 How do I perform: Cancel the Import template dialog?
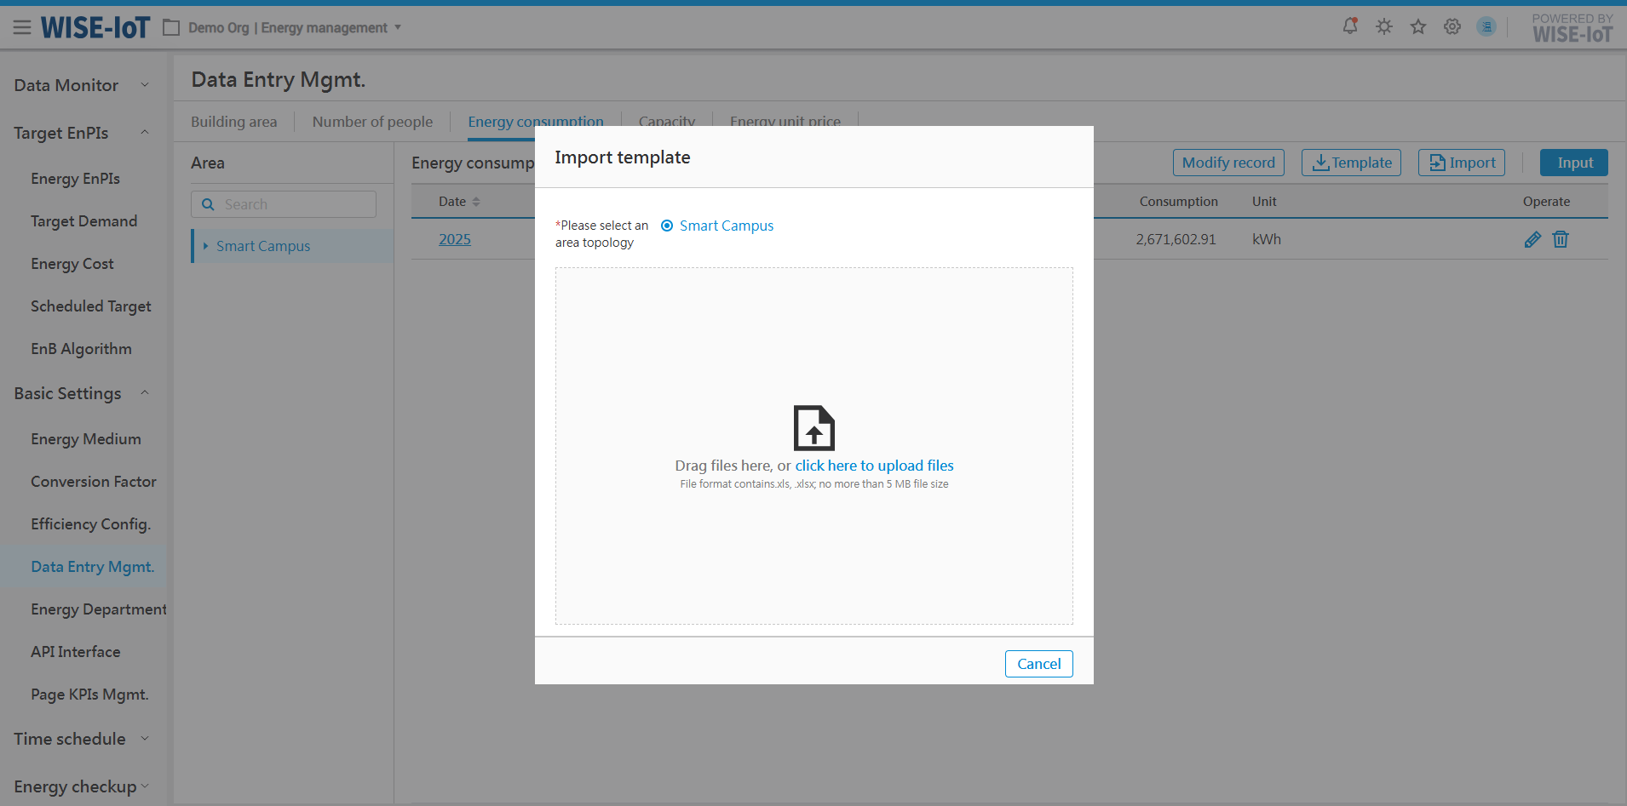click(1038, 664)
